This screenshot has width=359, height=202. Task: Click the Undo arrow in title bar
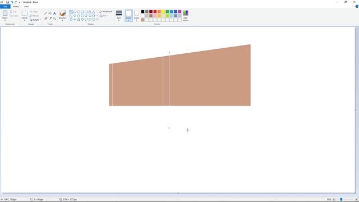tap(12, 2)
